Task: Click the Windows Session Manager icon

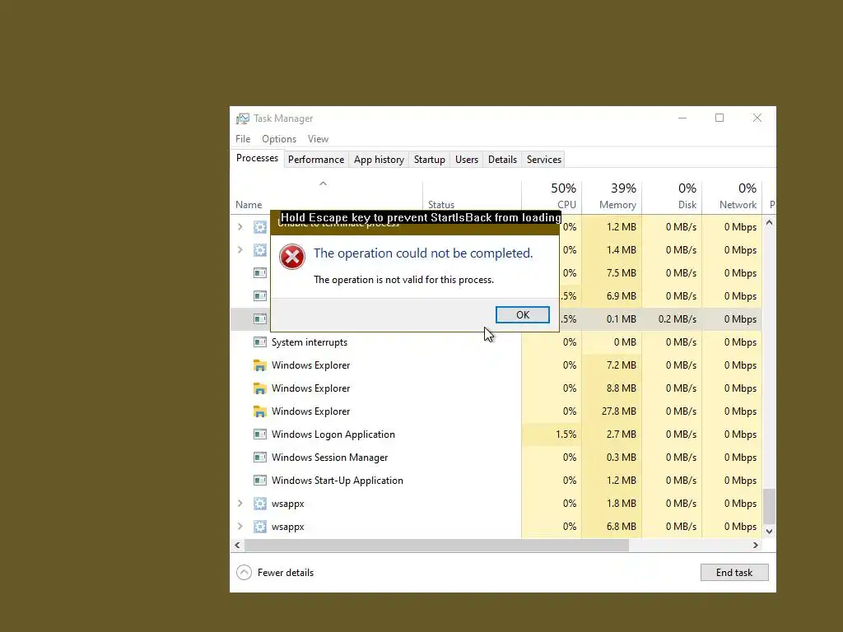Action: [260, 458]
